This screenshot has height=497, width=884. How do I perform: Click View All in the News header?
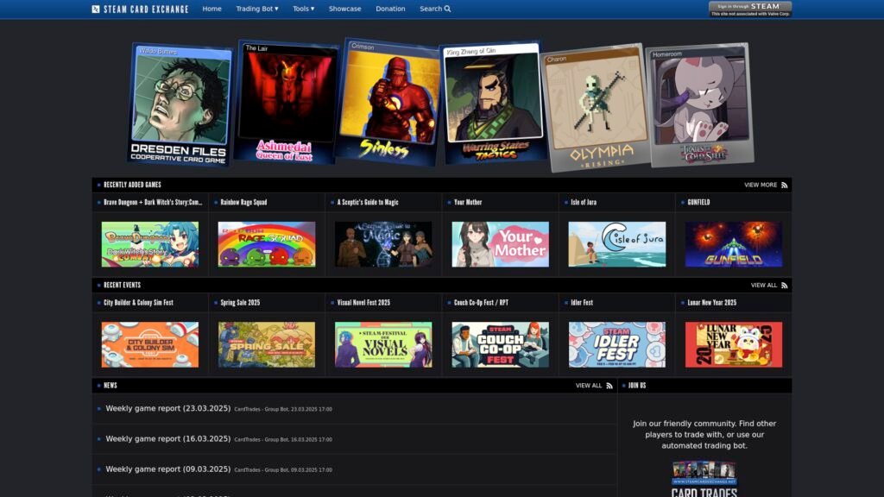pos(589,386)
